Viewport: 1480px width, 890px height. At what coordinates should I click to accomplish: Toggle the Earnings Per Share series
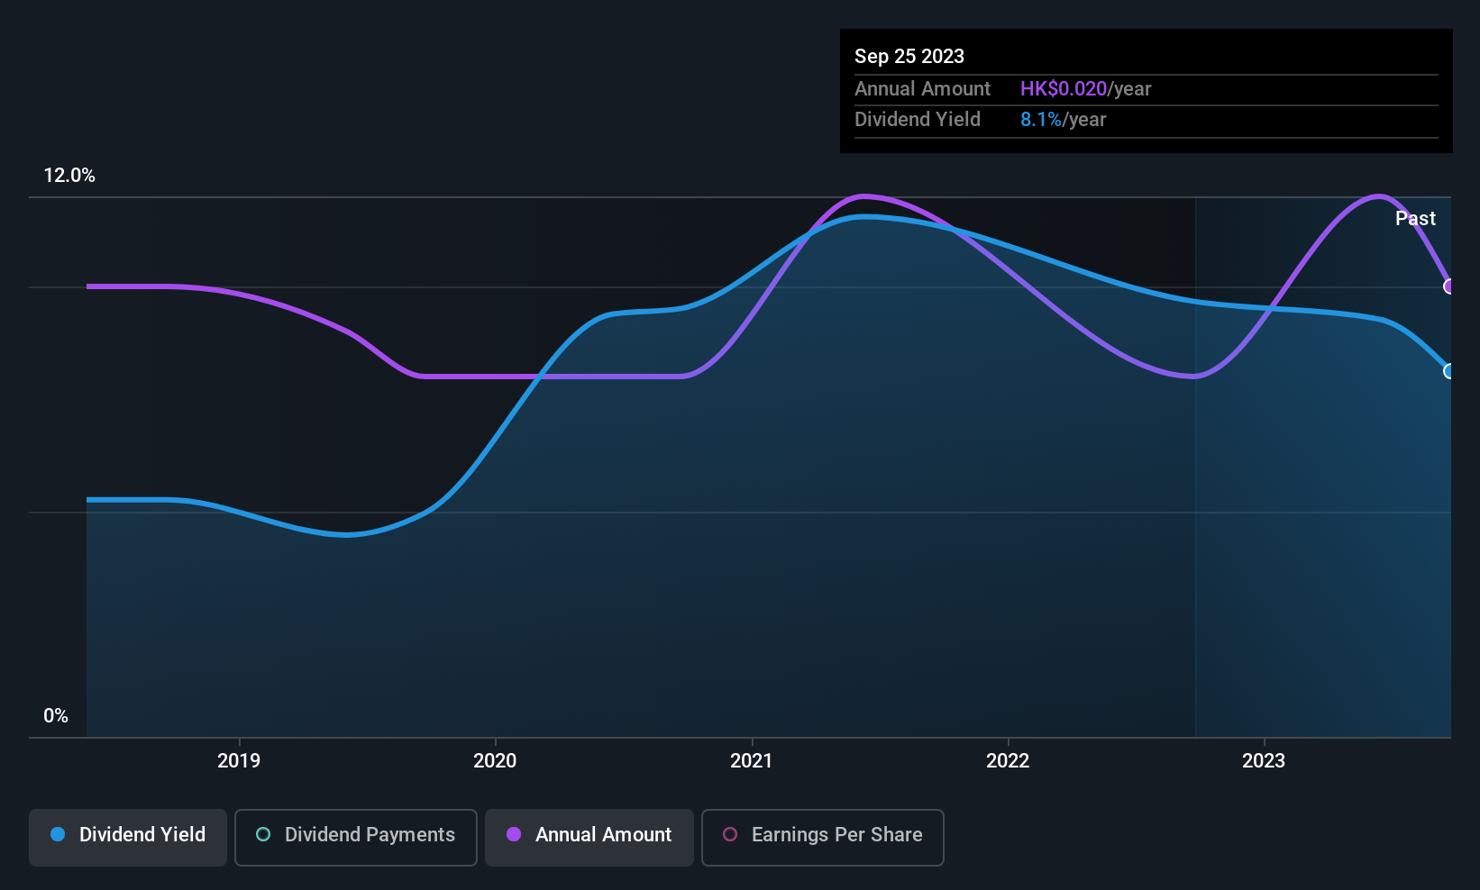point(823,838)
